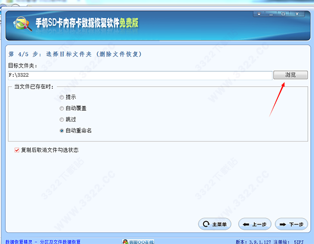
Task: Go back with the 上一步 button
Action: pyautogui.click(x=255, y=224)
